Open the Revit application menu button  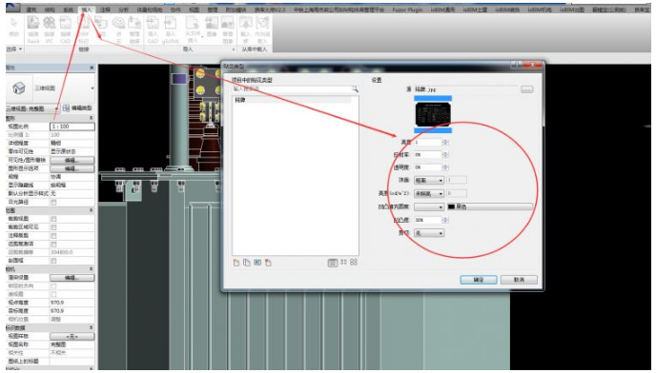coord(12,7)
